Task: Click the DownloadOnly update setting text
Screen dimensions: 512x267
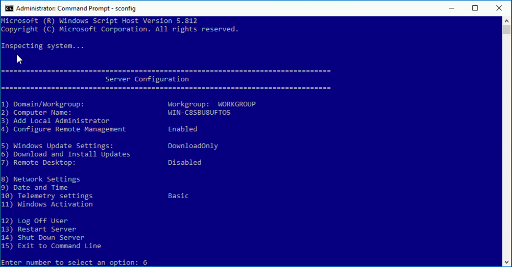Action: click(x=193, y=146)
